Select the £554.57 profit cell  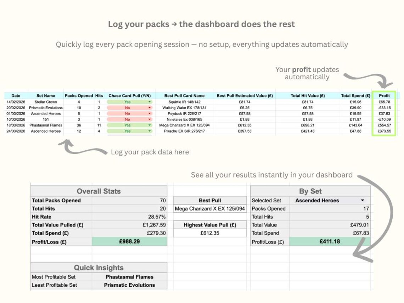point(384,125)
